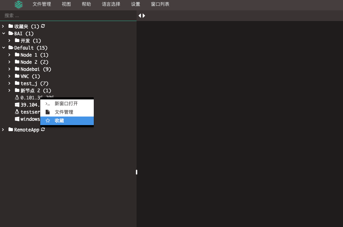Screen dimensions: 343x227
Task: Expand the 收藏夹 folder
Action: (x=3, y=26)
